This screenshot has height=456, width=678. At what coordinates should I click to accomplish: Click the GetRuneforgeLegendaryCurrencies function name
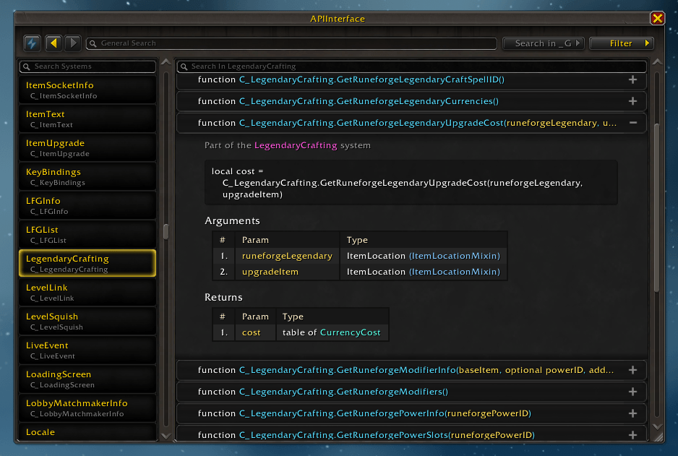[x=369, y=101]
